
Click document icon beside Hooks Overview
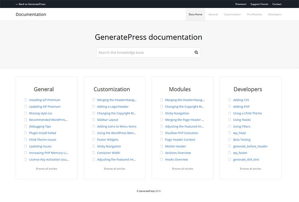(161, 159)
